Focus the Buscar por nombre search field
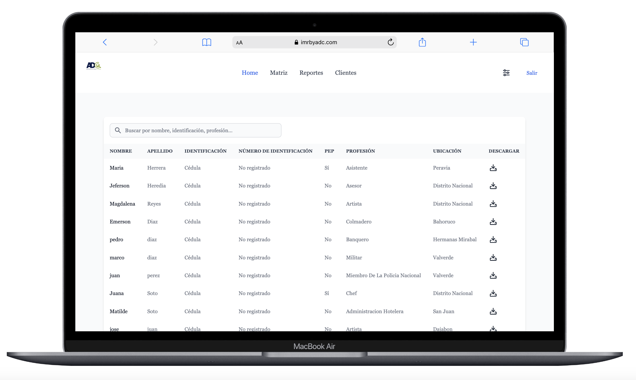This screenshot has height=380, width=636. (x=198, y=131)
